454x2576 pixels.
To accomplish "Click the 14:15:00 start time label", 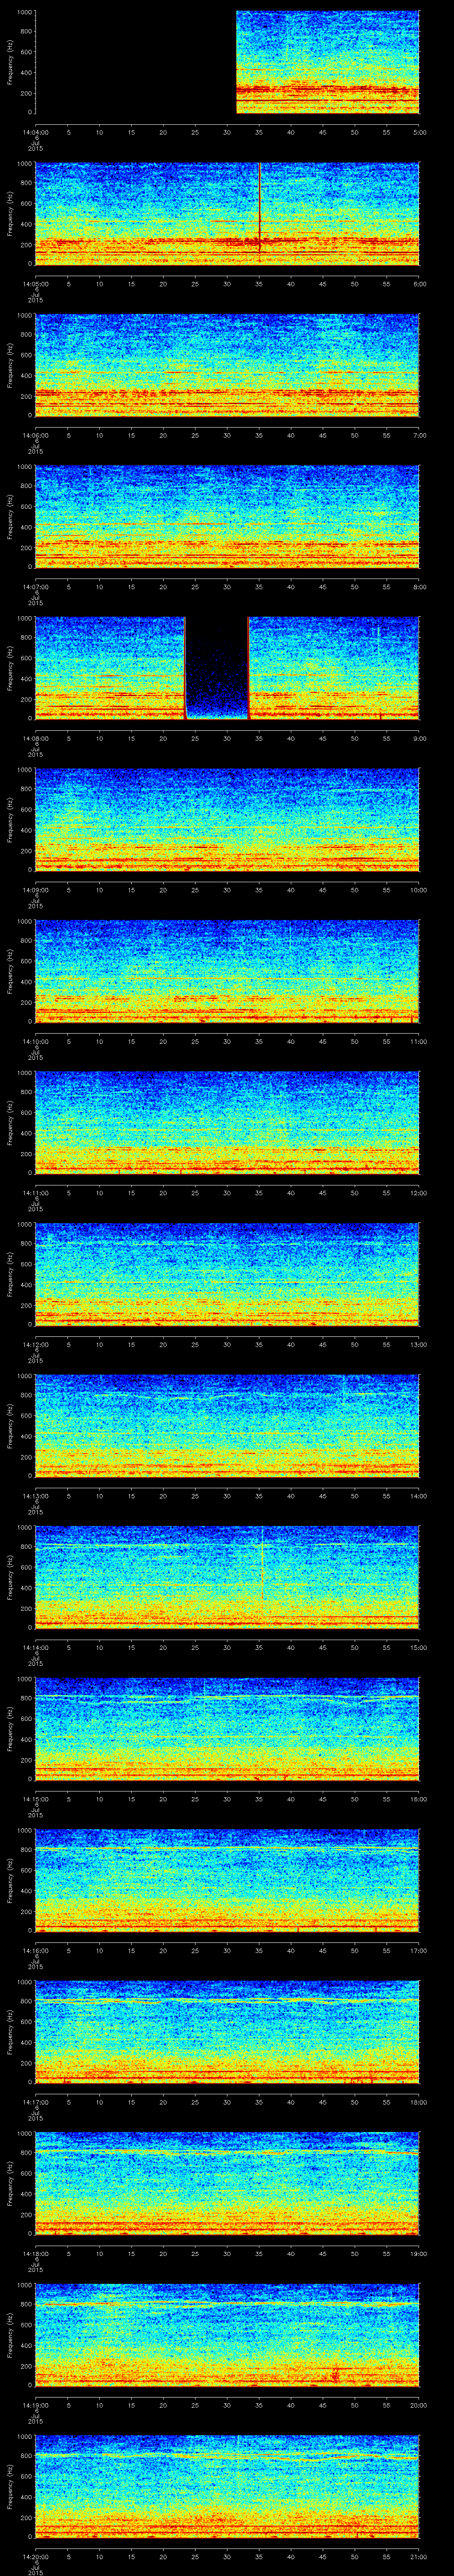I will [x=35, y=1798].
